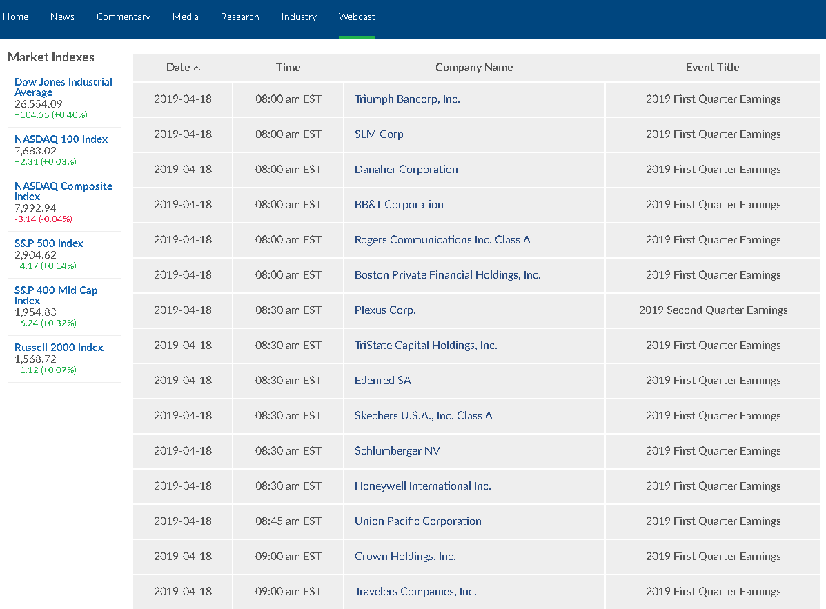Open the Russell 2000 Index link

[x=59, y=348]
